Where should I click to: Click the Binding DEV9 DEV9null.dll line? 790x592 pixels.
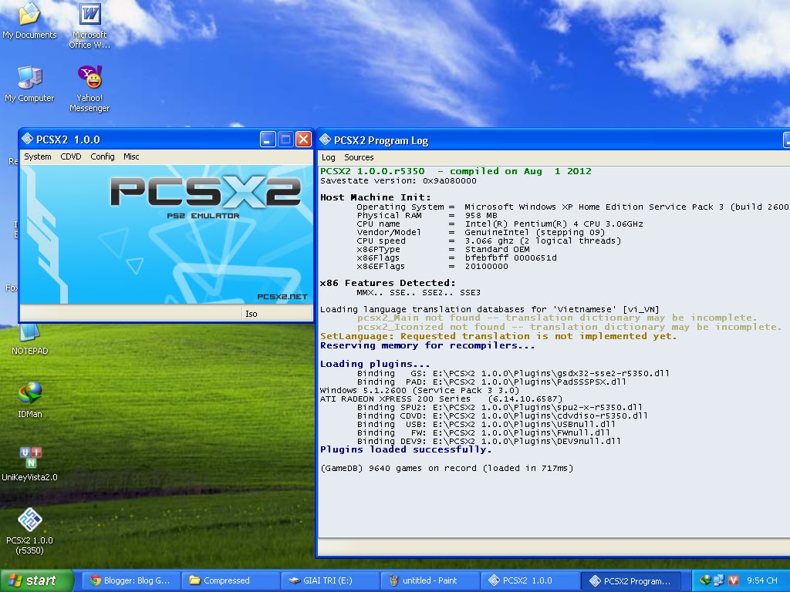[x=488, y=441]
